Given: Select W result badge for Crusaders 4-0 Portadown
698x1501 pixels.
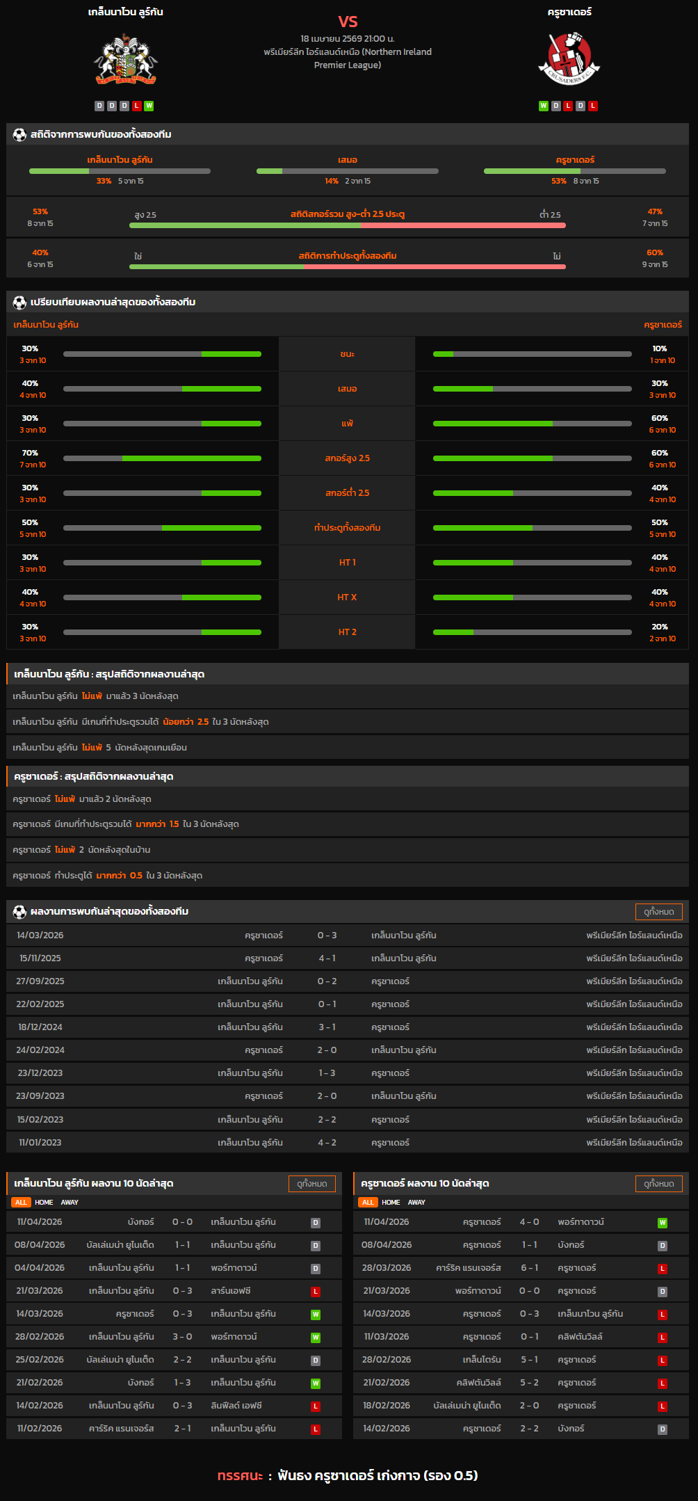Looking at the screenshot, I should pos(662,1223).
